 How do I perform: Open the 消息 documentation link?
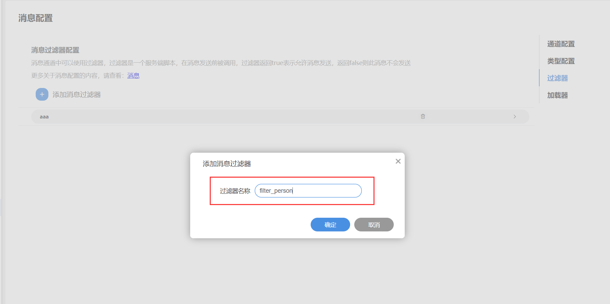pos(133,76)
